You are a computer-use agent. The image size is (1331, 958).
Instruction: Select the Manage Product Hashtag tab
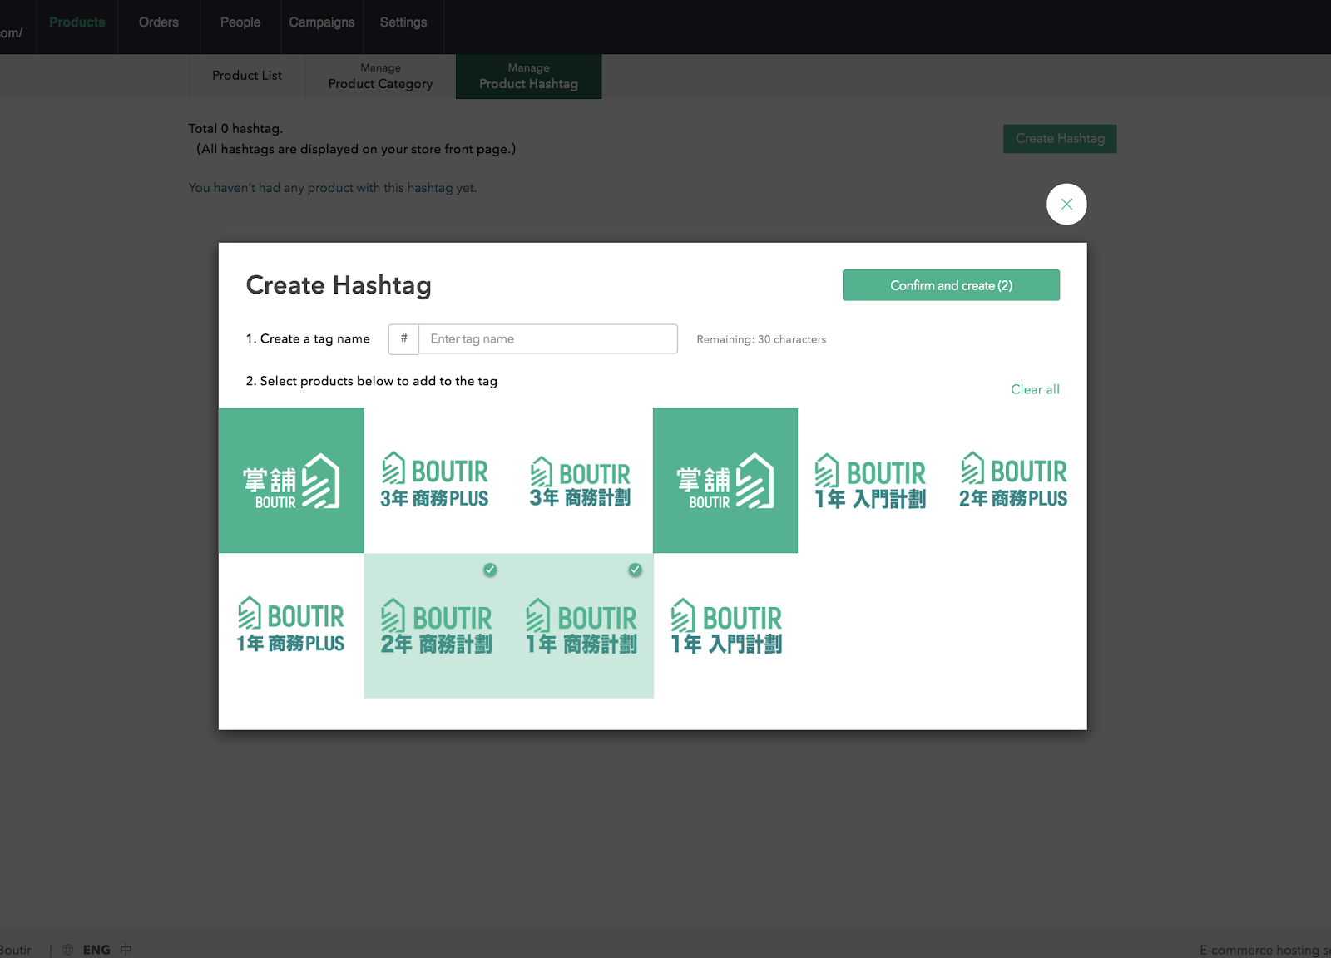point(528,77)
